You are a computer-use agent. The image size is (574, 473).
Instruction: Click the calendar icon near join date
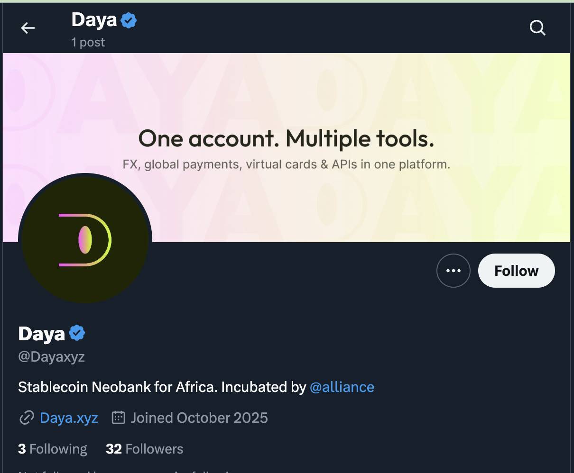pyautogui.click(x=118, y=418)
